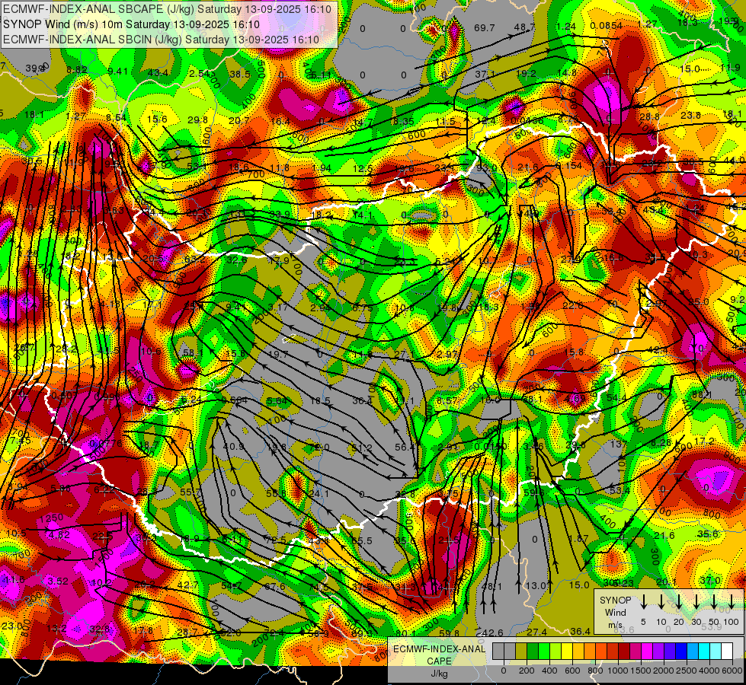Click the 48.7 value on the map
The height and width of the screenshot is (685, 746).
(x=524, y=27)
